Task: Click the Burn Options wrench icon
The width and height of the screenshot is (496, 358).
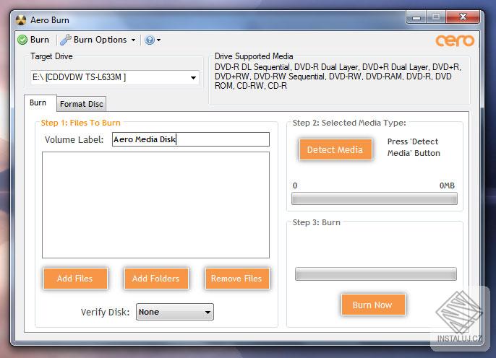Action: (66, 40)
